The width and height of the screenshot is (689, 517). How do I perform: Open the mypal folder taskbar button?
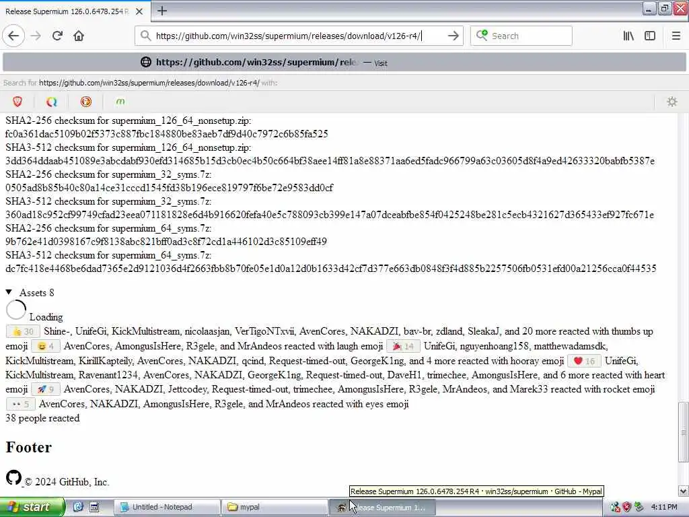click(275, 507)
